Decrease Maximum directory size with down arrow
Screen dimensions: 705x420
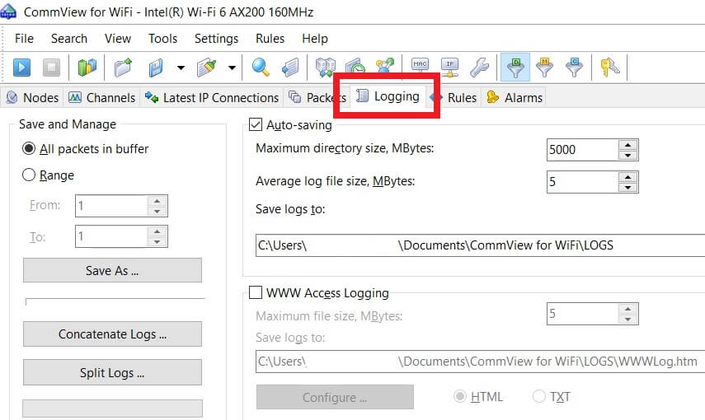coord(627,156)
